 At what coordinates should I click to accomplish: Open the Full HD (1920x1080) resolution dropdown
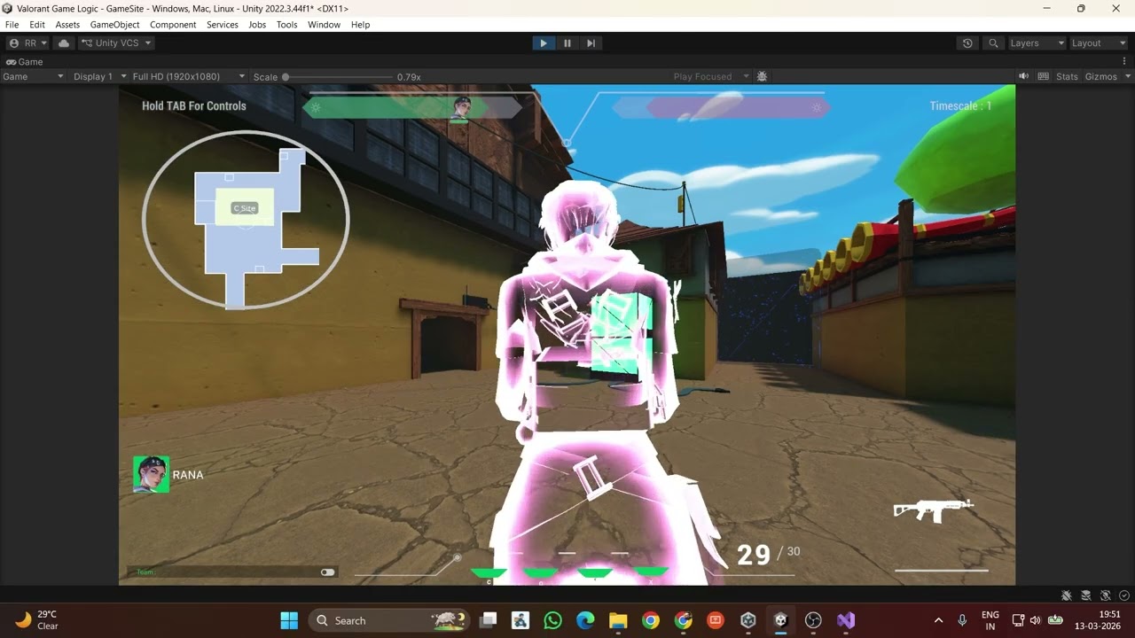pos(189,76)
